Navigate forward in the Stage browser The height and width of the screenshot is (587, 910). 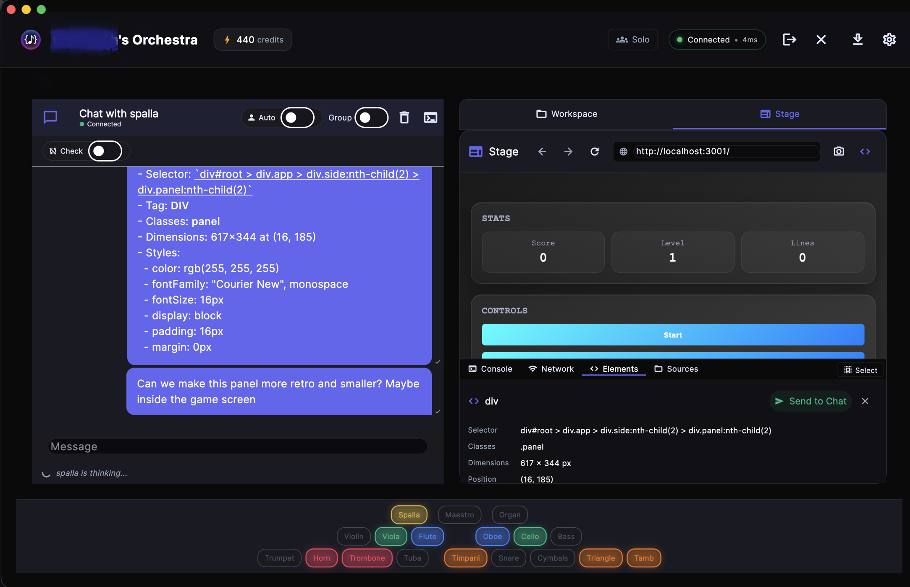[x=568, y=151]
